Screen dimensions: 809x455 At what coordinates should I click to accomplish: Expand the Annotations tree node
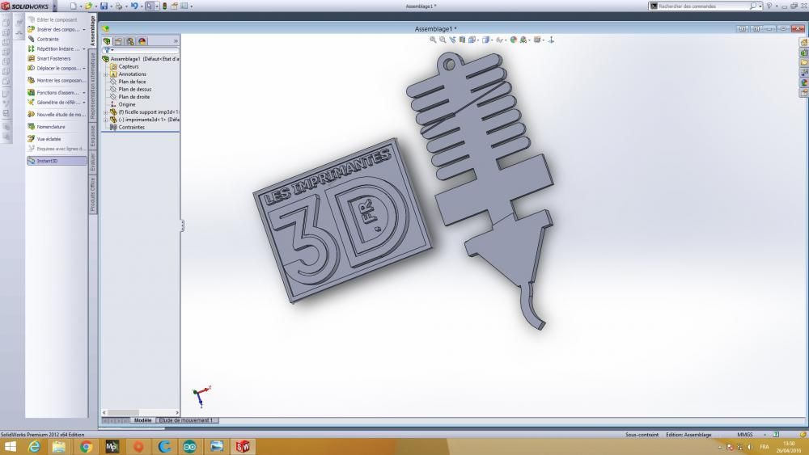click(106, 74)
